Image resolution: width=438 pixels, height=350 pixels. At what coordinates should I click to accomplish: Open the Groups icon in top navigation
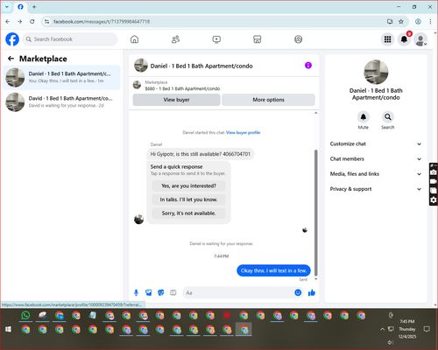(x=298, y=39)
